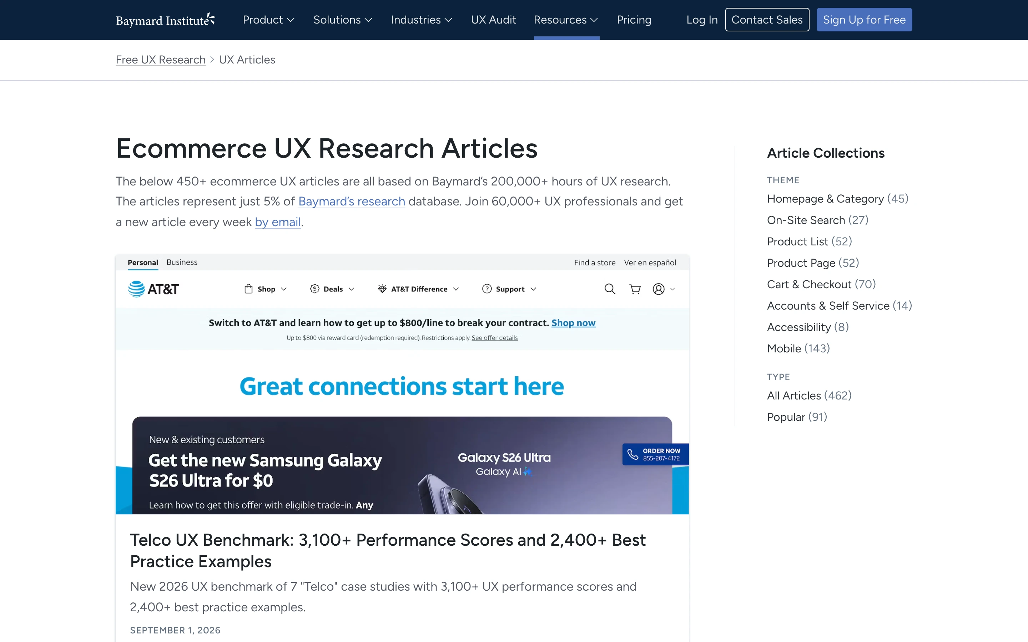The width and height of the screenshot is (1028, 642).
Task: Click the Ecommerce UX Research Articles heading
Action: (x=327, y=148)
